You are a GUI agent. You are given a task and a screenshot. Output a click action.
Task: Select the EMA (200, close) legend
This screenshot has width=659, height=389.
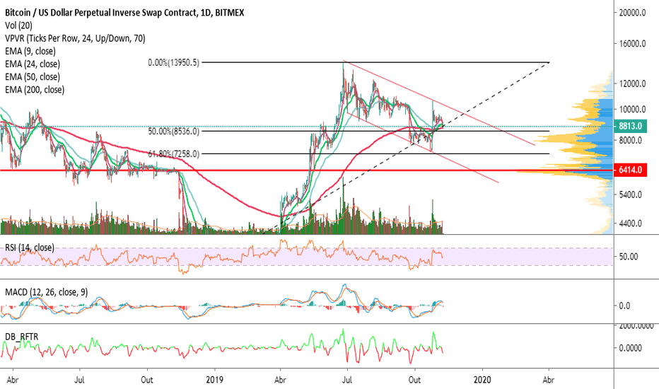(35, 90)
